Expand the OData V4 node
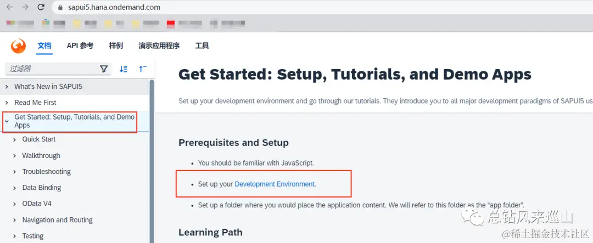Screen dimensions: 593x243 tap(15, 204)
